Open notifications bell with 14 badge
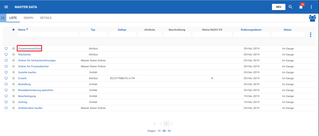The height and width of the screenshot is (136, 319). click(301, 7)
